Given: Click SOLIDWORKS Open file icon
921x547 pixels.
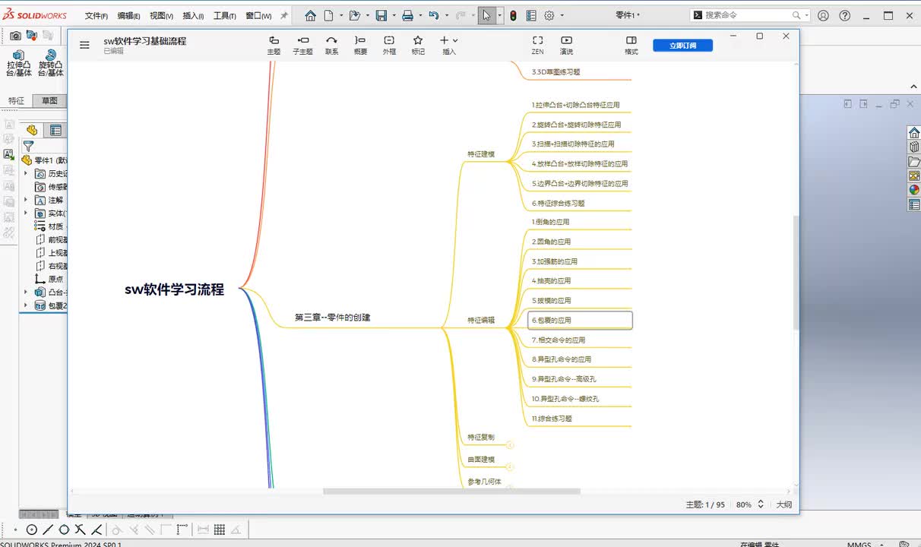Looking at the screenshot, I should [x=354, y=15].
